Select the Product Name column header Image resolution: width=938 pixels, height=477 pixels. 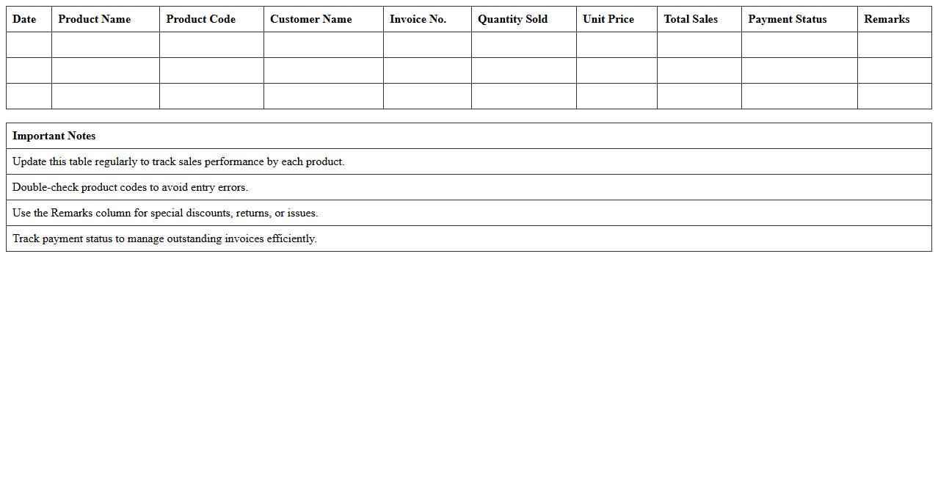point(95,19)
